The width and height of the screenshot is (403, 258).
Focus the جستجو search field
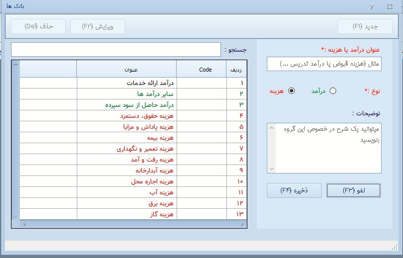pyautogui.click(x=115, y=50)
